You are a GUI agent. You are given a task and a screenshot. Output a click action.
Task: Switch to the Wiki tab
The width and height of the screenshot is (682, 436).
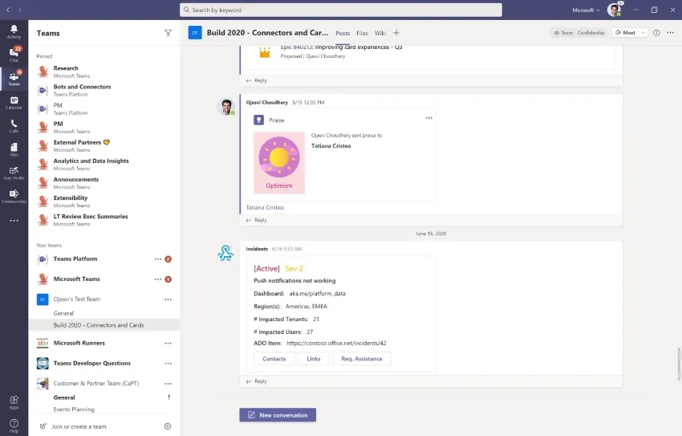tap(380, 33)
